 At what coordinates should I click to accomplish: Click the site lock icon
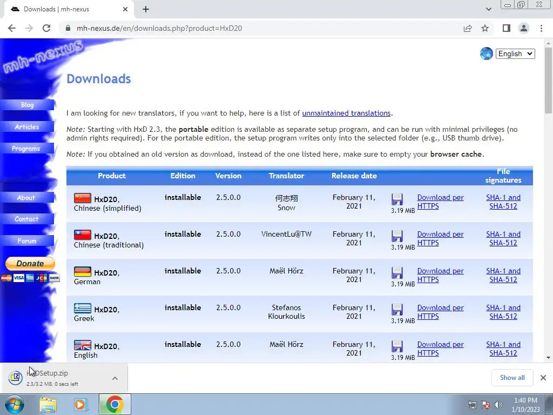tap(68, 28)
